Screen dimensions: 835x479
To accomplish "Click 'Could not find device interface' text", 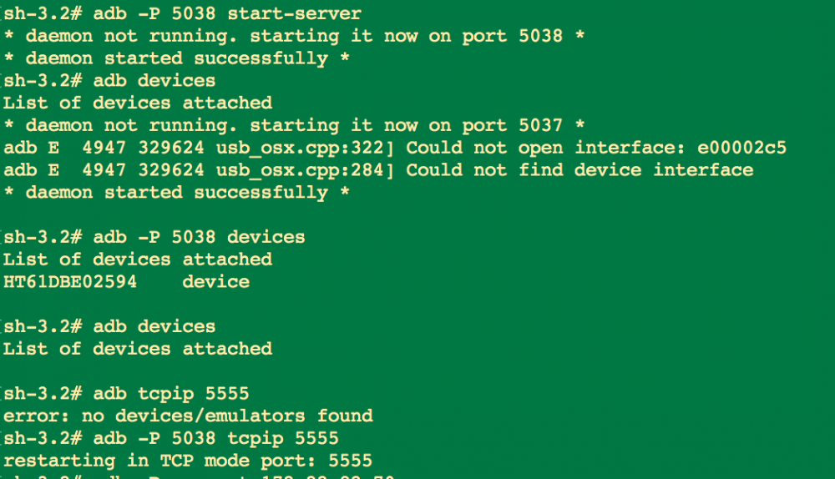I will (580, 169).
